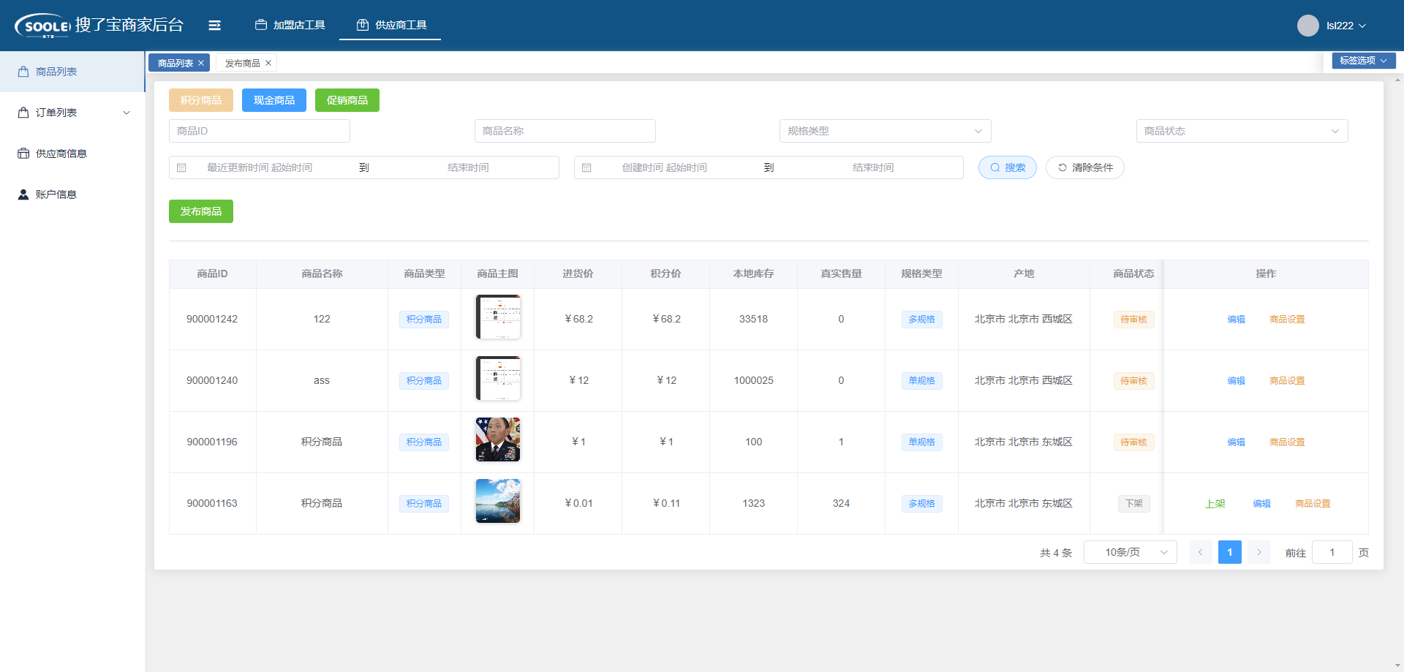Focus the 商品ID input field
Image resolution: width=1404 pixels, height=672 pixels.
tap(260, 131)
